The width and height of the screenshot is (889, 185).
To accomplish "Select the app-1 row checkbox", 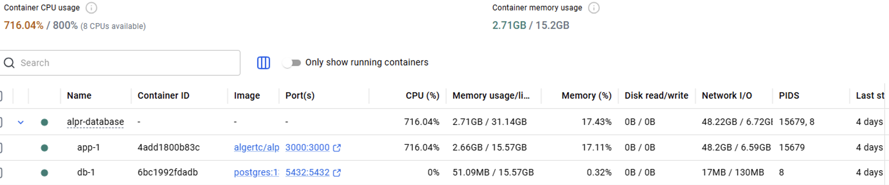I will 1,148.
